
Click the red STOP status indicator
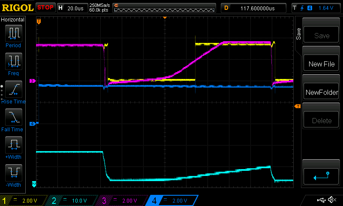(45, 7)
